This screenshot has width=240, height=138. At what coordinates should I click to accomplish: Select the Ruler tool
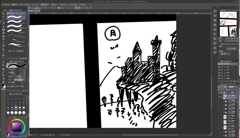point(3,56)
